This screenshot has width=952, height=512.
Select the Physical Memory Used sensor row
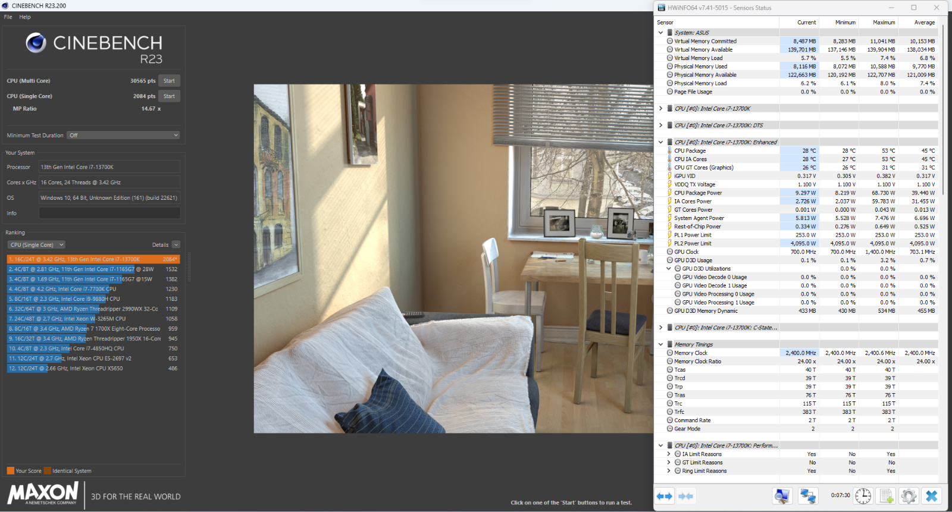click(797, 67)
